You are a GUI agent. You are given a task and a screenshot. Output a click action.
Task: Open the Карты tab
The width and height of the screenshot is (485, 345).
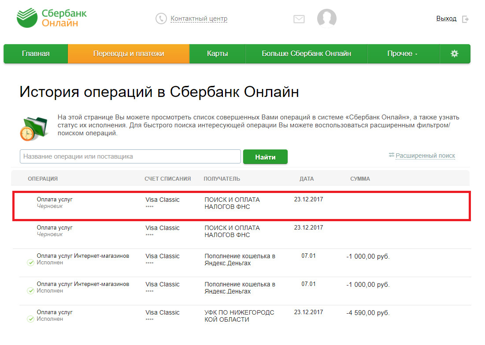point(218,53)
